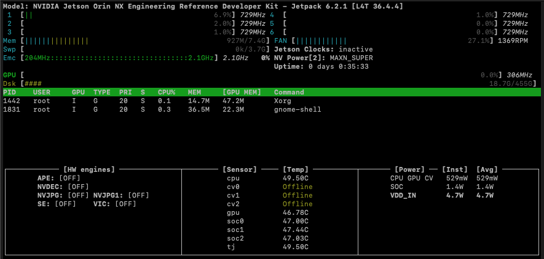The width and height of the screenshot is (544, 259).
Task: Click the [Sensor] column title
Action: tap(240, 169)
